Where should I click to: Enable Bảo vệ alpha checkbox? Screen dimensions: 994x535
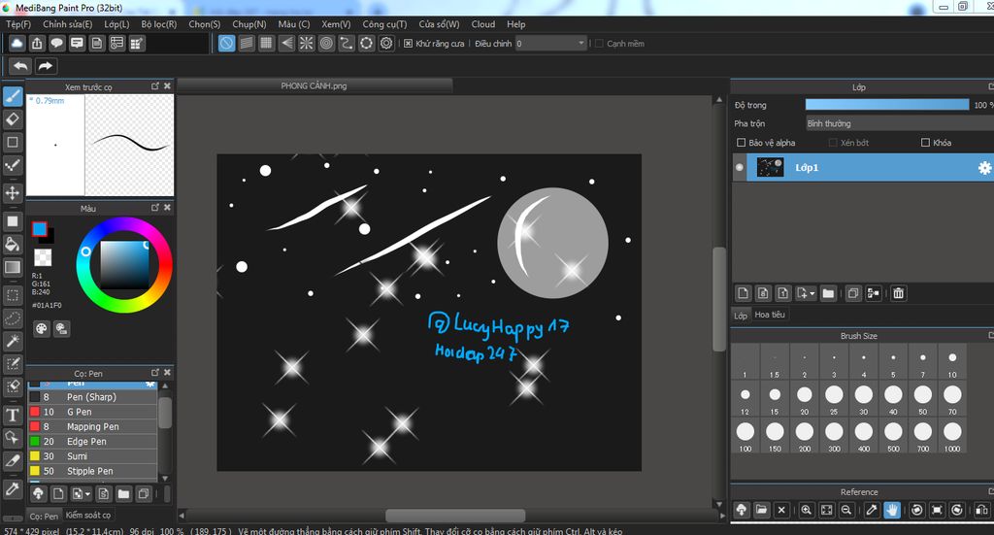tap(741, 143)
